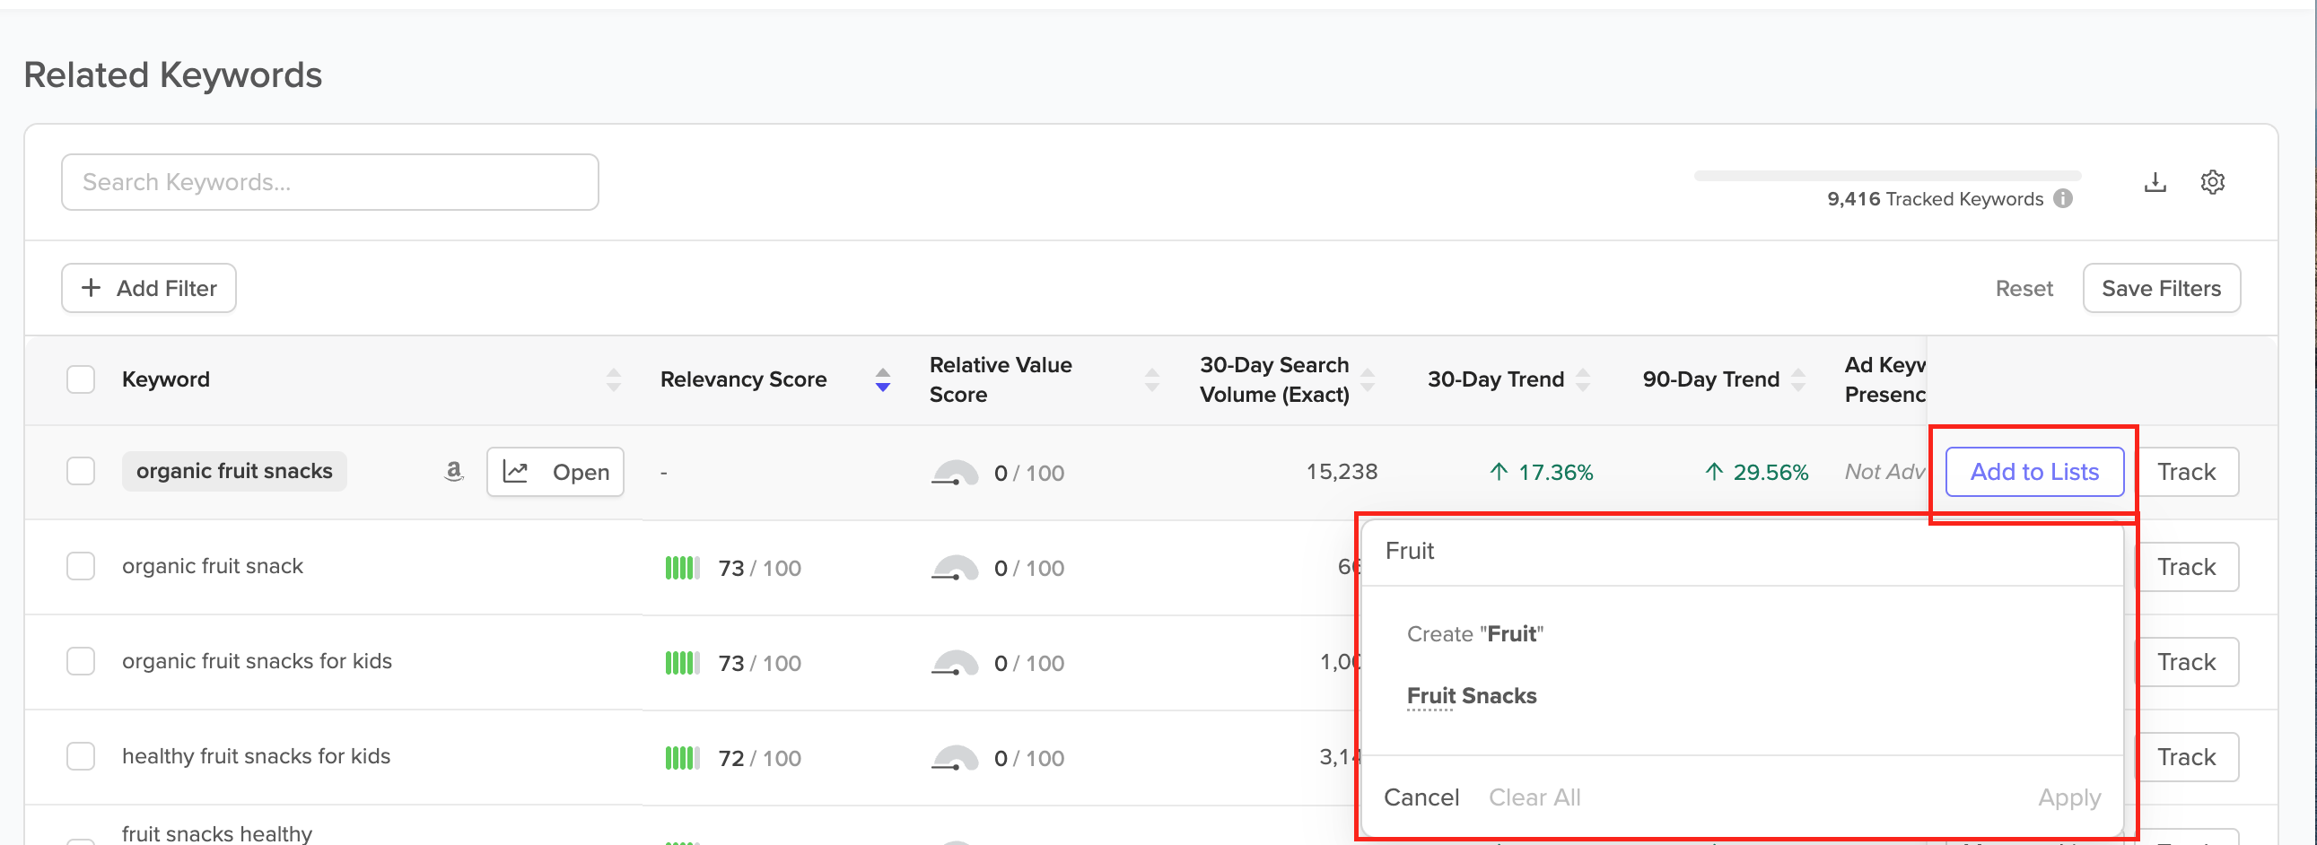Click value gauge icon for organic fruit snacks for kids
Screen dimensions: 2317x845
pos(954,664)
